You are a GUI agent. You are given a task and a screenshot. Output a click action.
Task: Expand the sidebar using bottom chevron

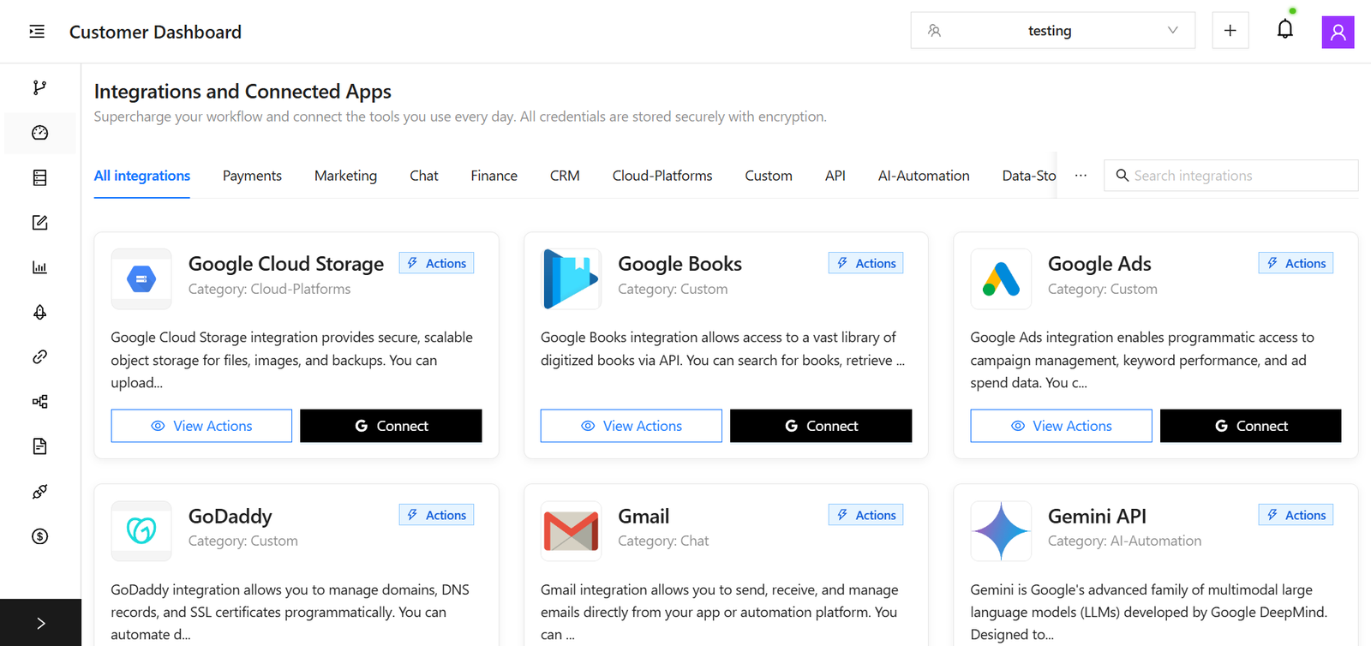pyautogui.click(x=40, y=623)
